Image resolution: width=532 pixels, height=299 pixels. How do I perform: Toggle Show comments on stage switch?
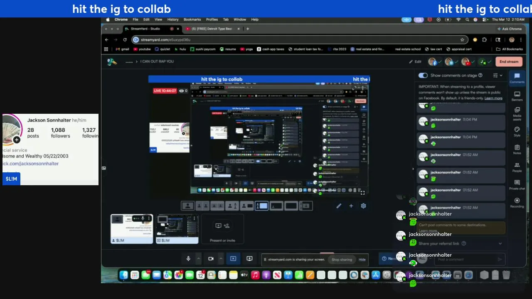[423, 75]
